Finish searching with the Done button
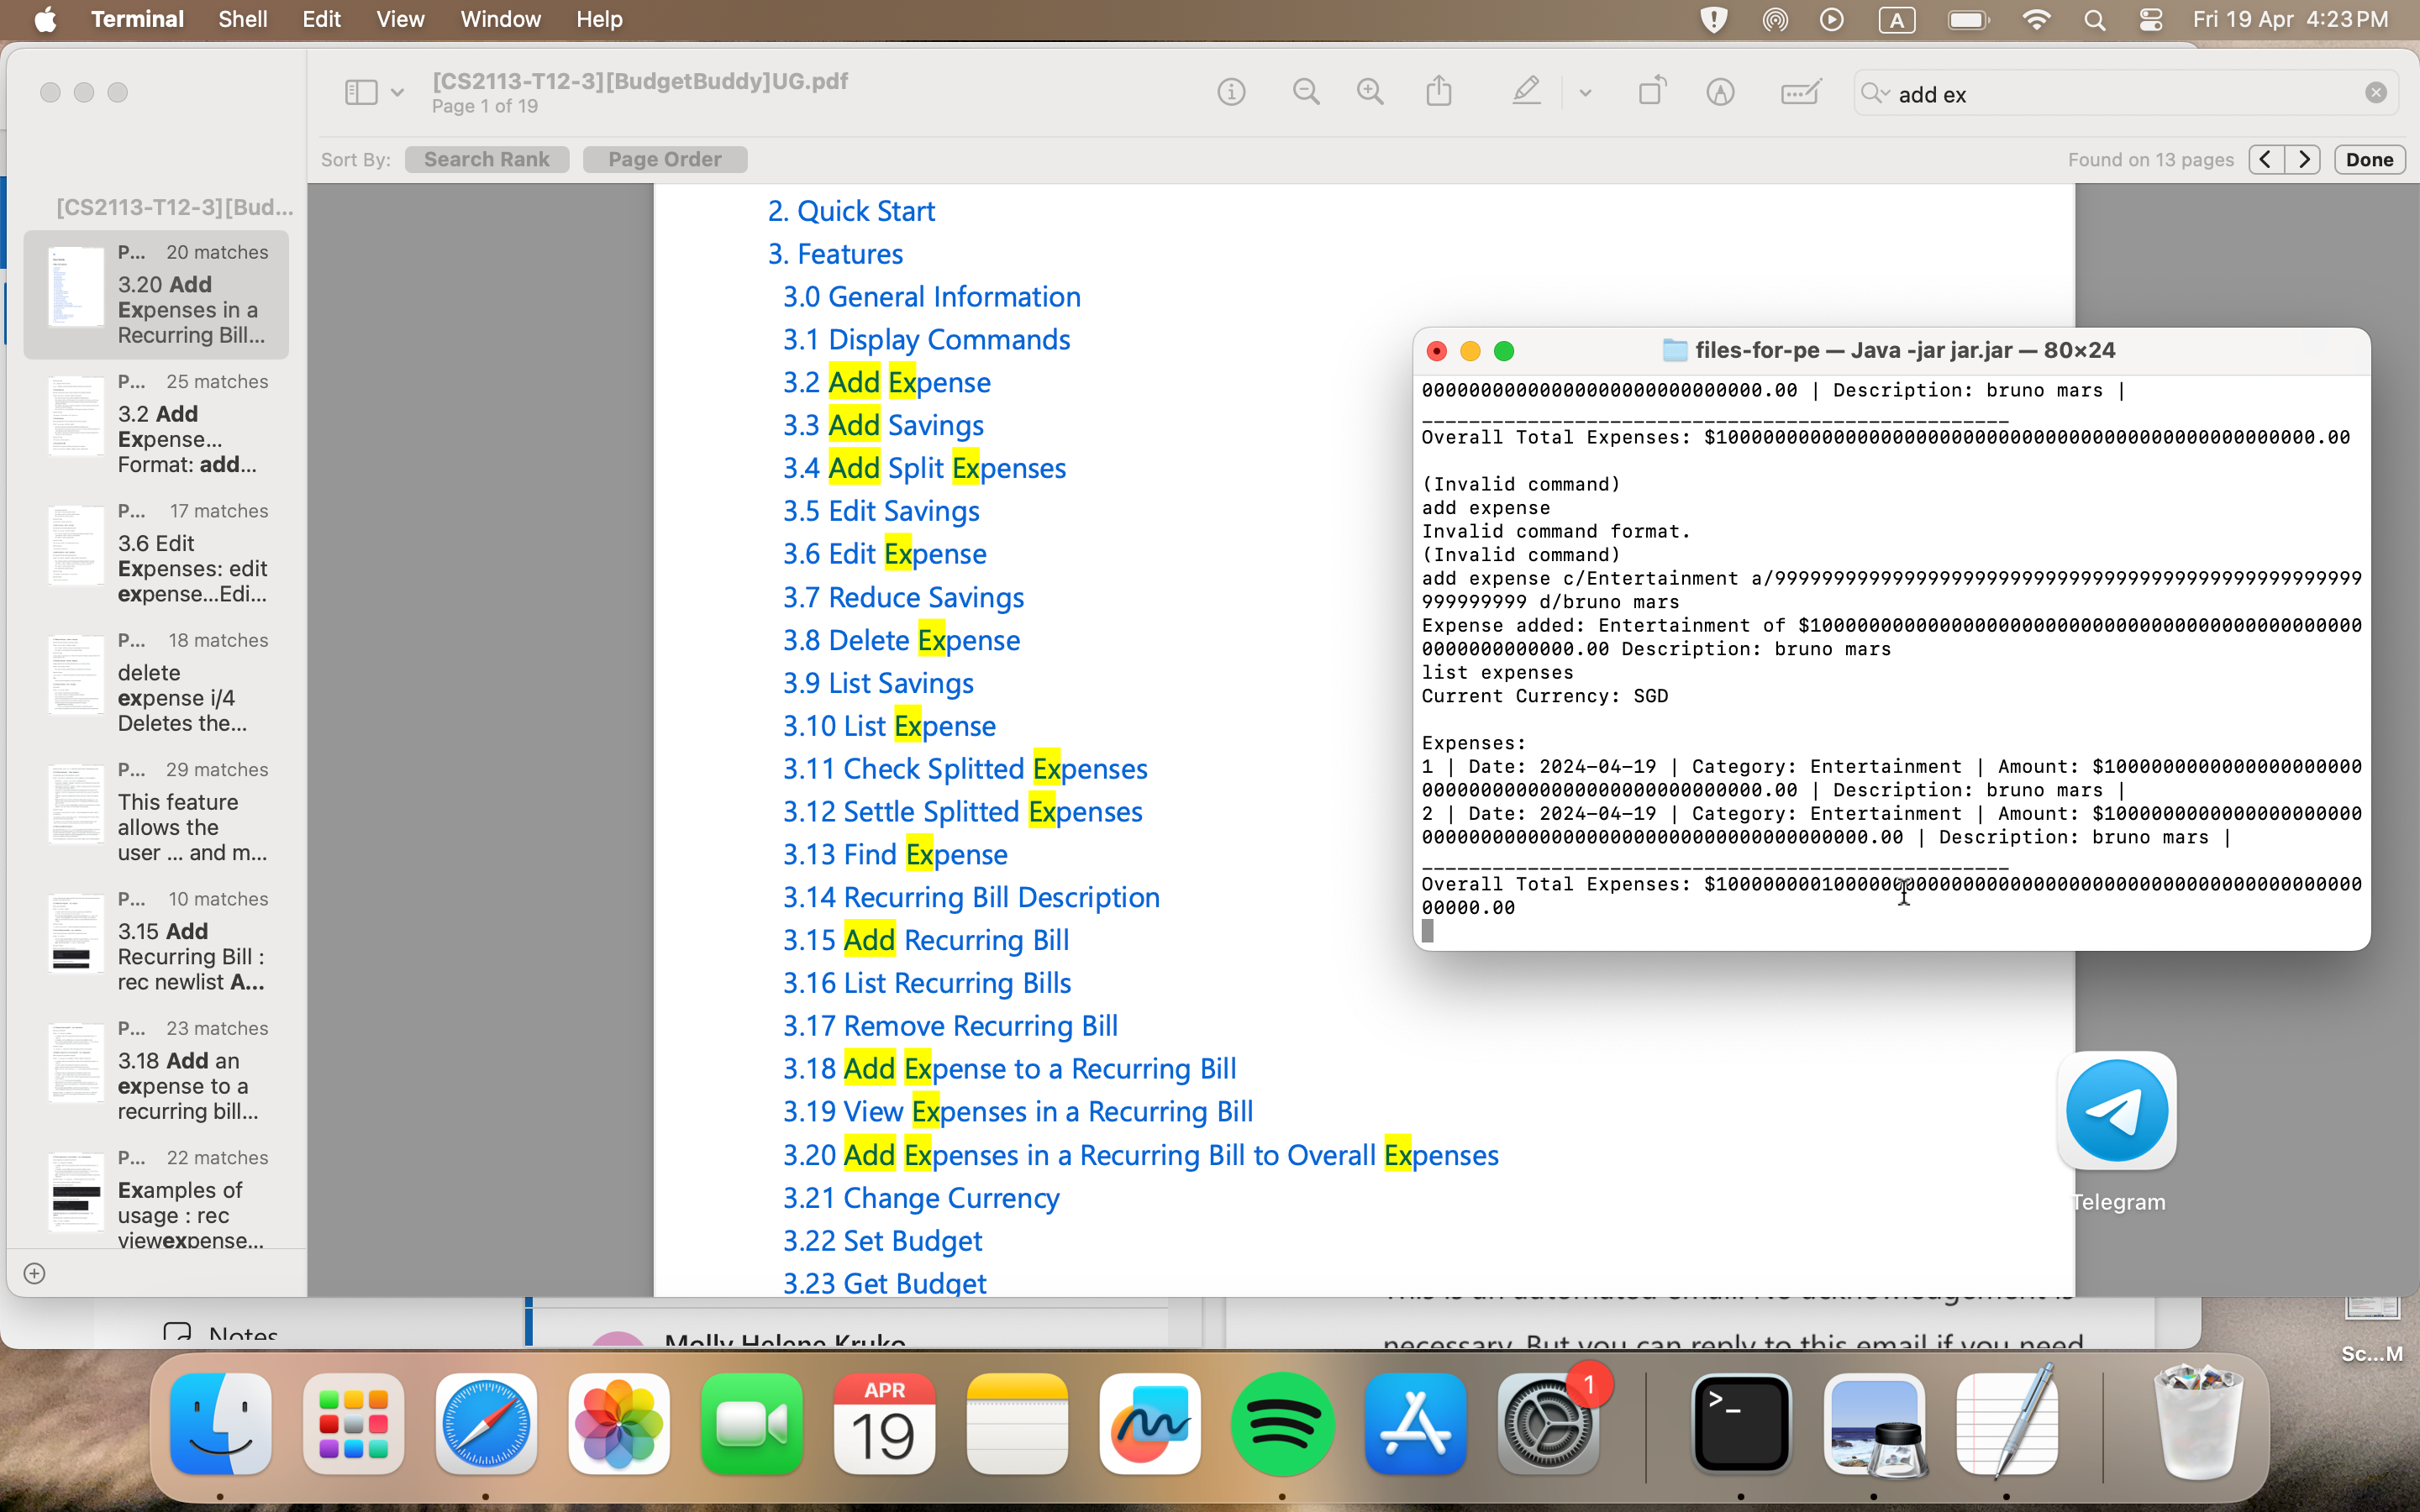Screen dimensions: 2420x1512 point(2369,159)
